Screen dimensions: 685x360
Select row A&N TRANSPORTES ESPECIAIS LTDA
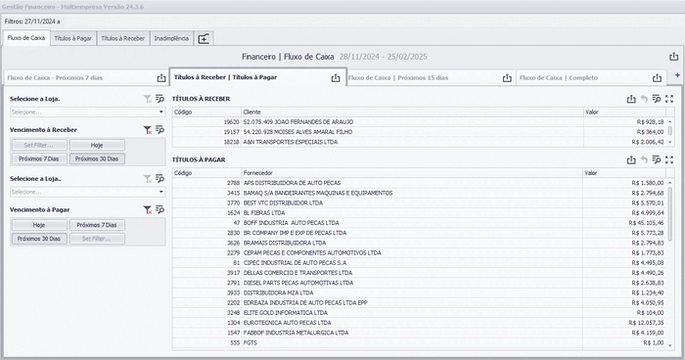419,142
